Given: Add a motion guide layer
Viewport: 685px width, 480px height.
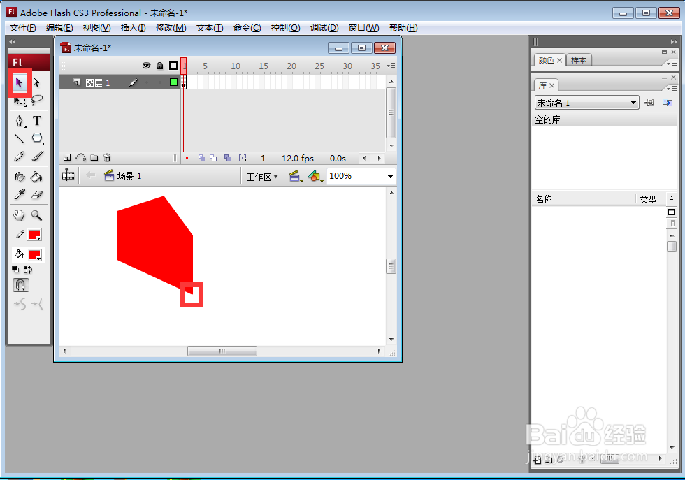Looking at the screenshot, I should (x=81, y=158).
